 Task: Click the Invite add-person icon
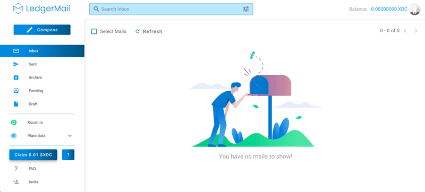pos(16,182)
